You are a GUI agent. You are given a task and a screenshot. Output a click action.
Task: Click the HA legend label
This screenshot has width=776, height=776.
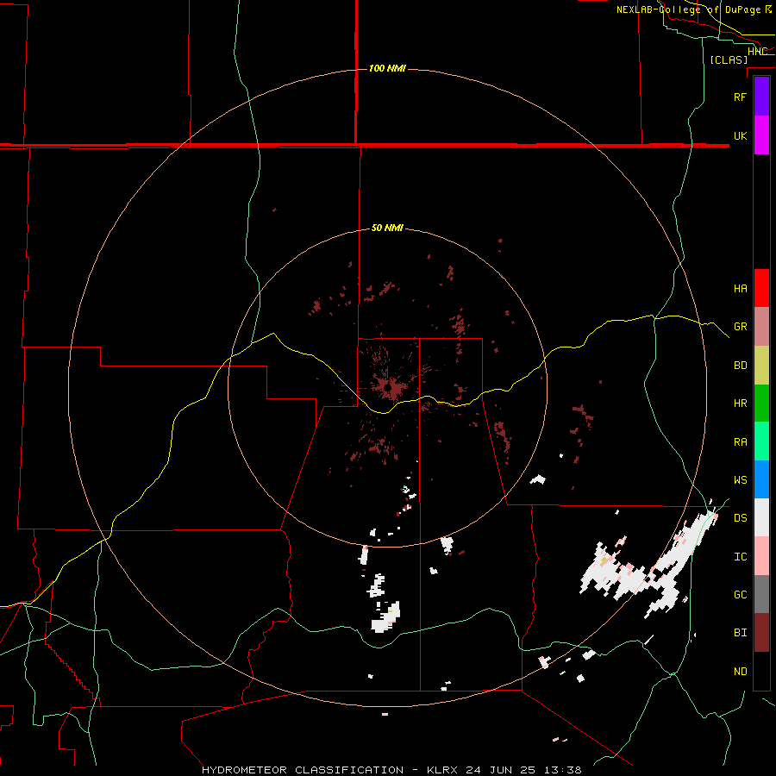tap(740, 289)
